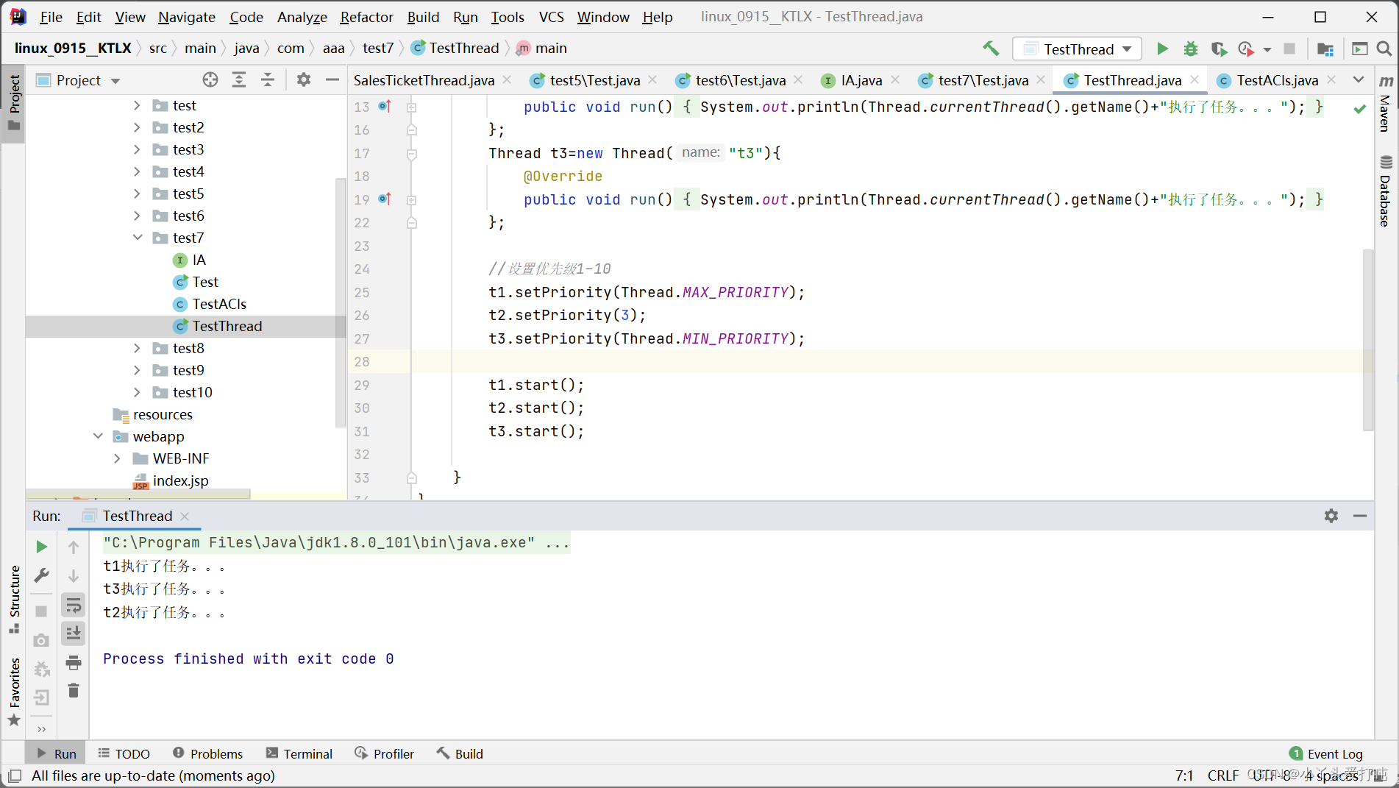Image resolution: width=1399 pixels, height=788 pixels.
Task: Switch to TestACls.java editor tab
Action: [x=1277, y=80]
